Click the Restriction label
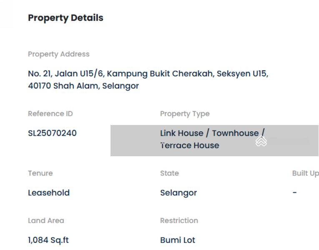The image size is (319, 250). click(179, 221)
